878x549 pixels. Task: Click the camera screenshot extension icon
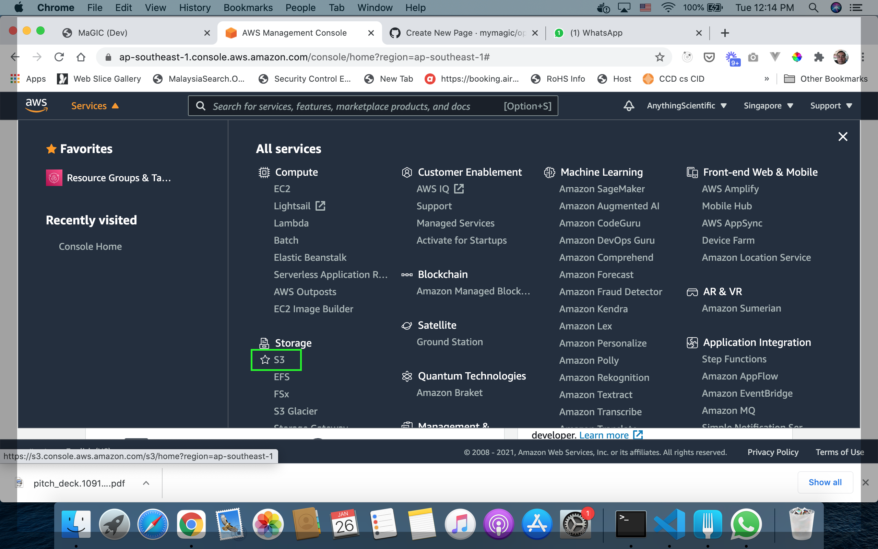(753, 57)
